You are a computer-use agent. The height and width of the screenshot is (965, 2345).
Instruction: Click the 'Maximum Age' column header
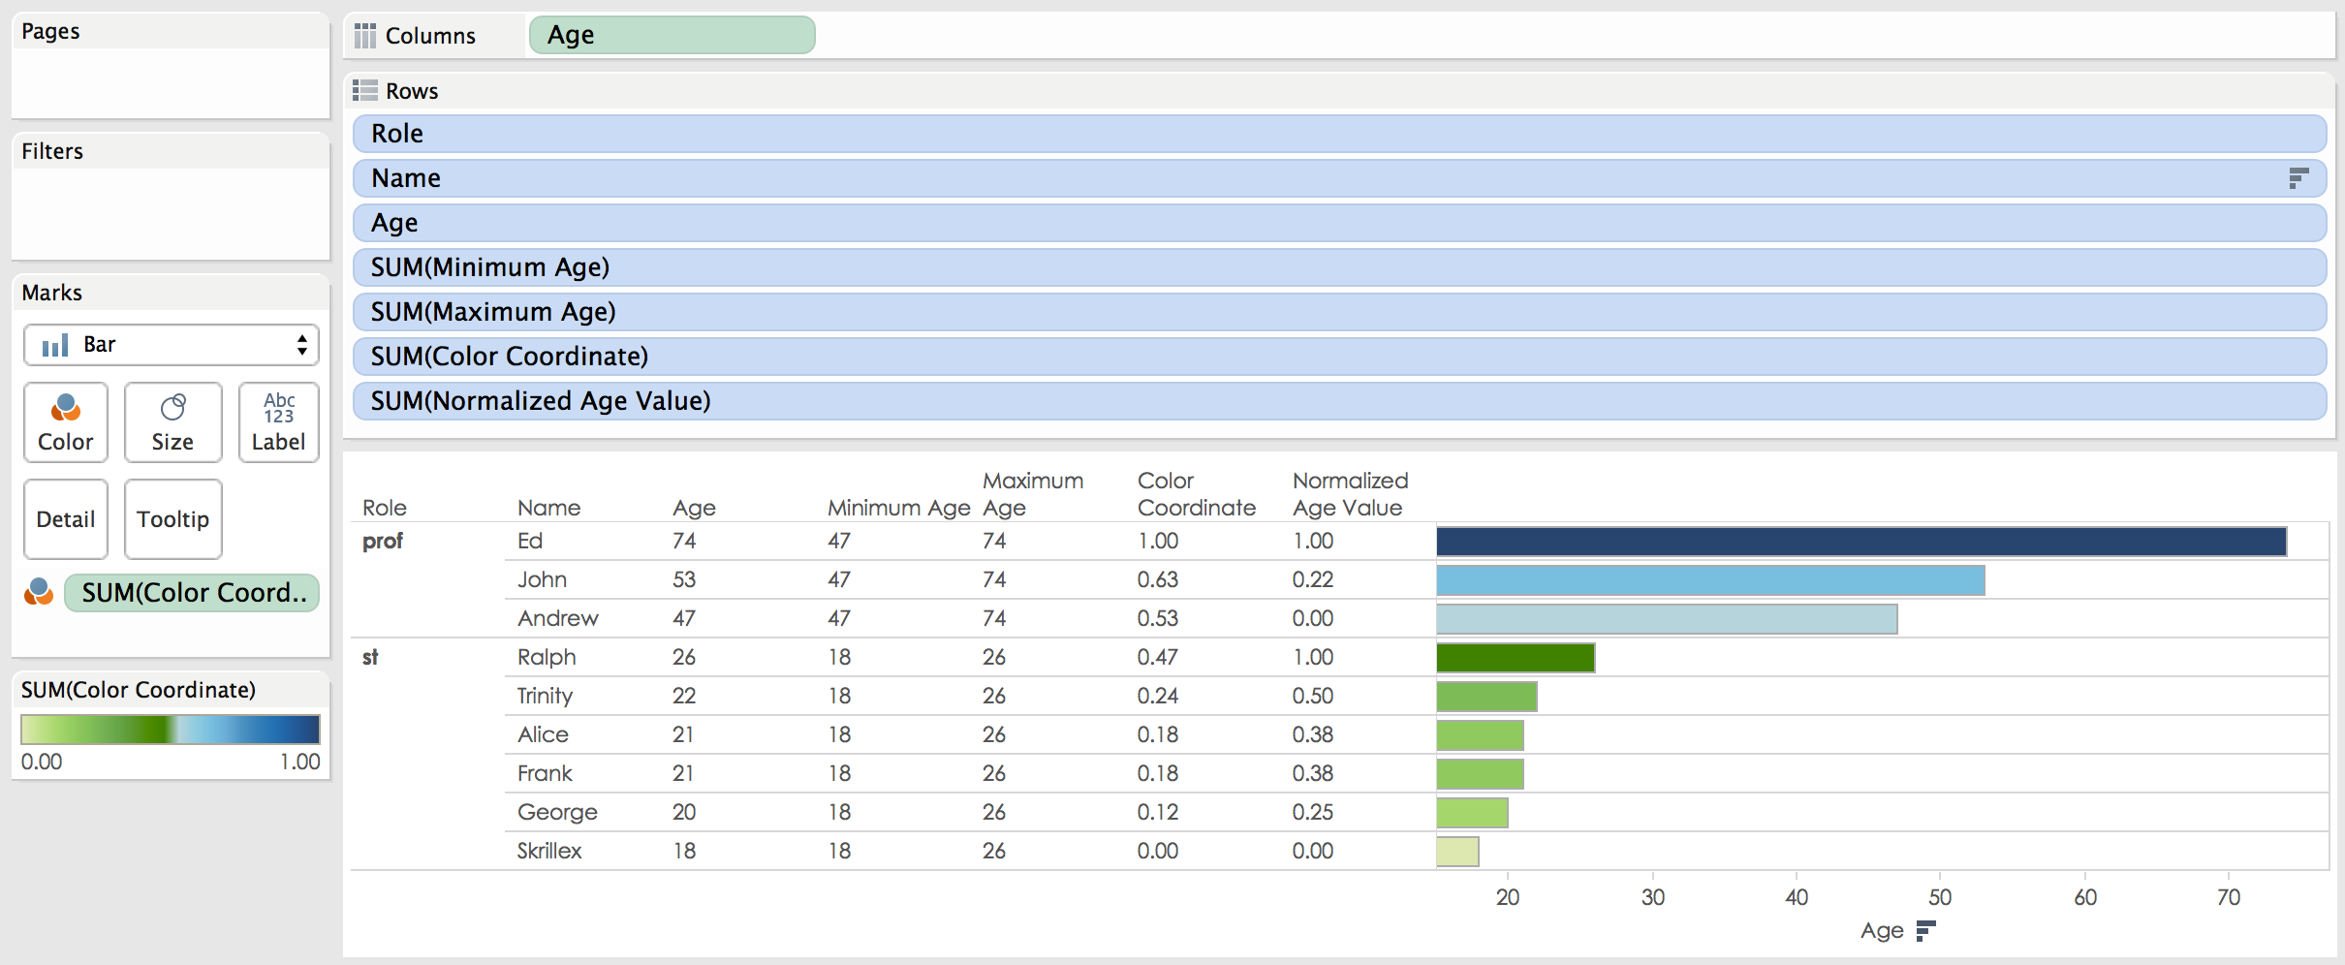point(1033,494)
